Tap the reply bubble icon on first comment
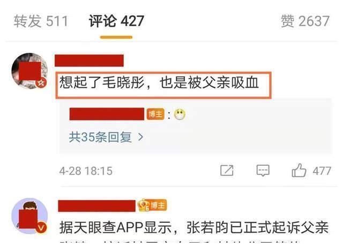343x248 pixels. click(x=263, y=170)
